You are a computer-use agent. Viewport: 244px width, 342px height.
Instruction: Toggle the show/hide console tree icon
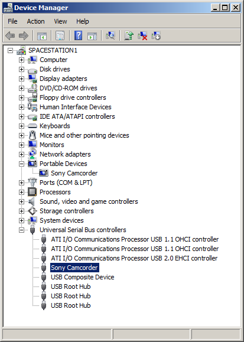42,35
